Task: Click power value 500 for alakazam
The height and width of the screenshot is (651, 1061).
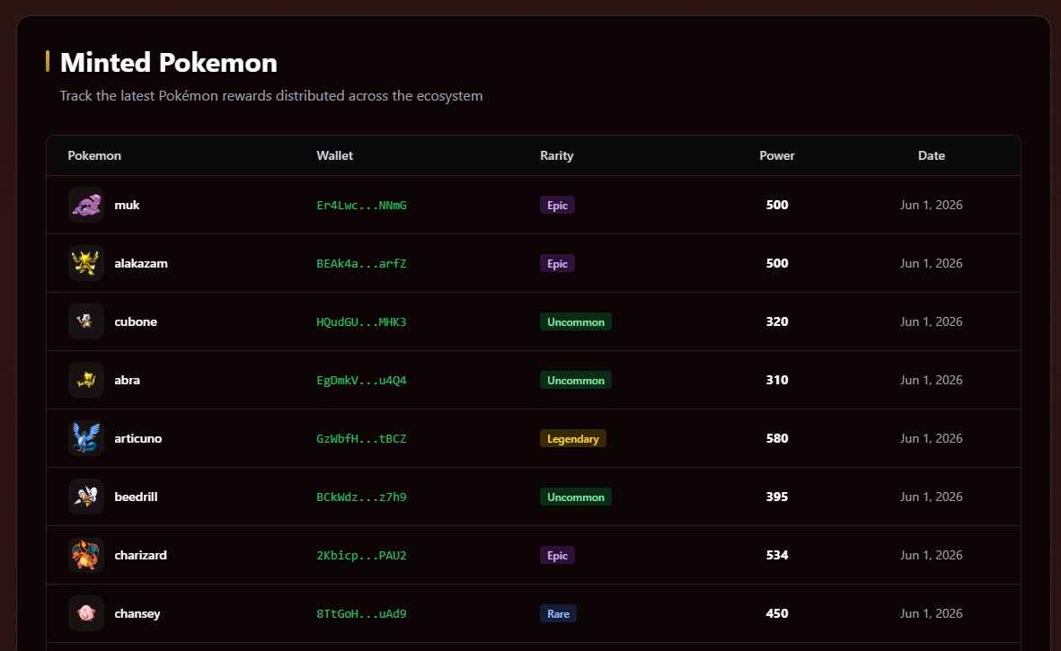Action: 777,263
